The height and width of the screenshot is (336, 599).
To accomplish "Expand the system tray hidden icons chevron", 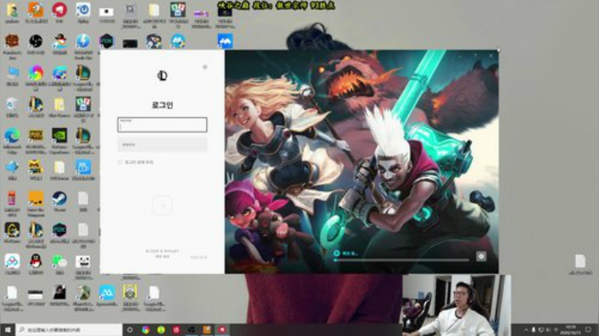I will (526, 329).
